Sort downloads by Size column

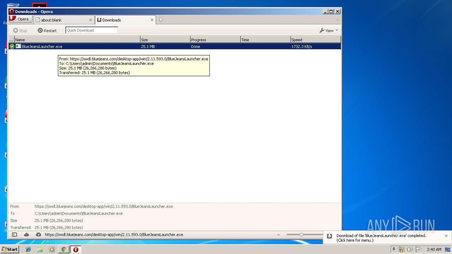point(165,40)
